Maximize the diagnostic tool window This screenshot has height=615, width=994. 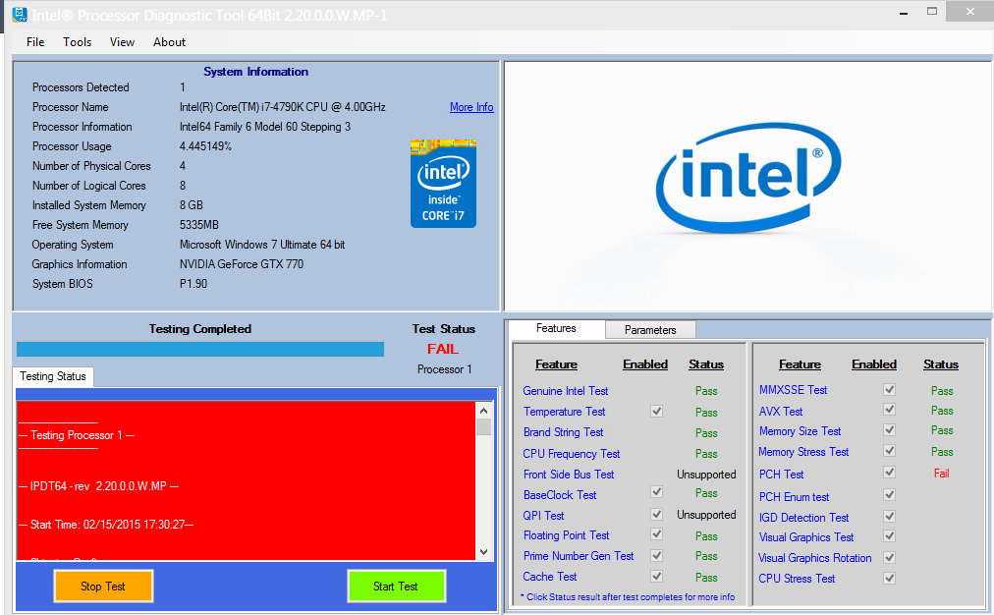932,12
